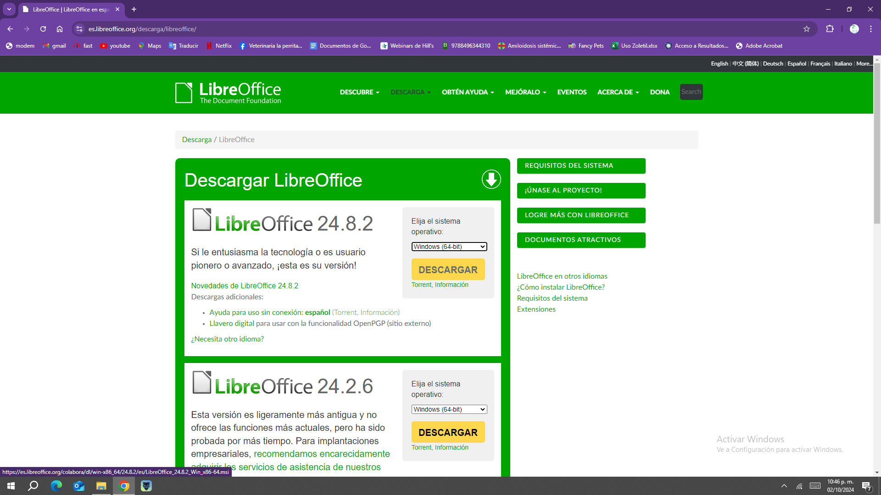Open LibreOffice en otros idiomas link
Image resolution: width=881 pixels, height=495 pixels.
(x=562, y=276)
